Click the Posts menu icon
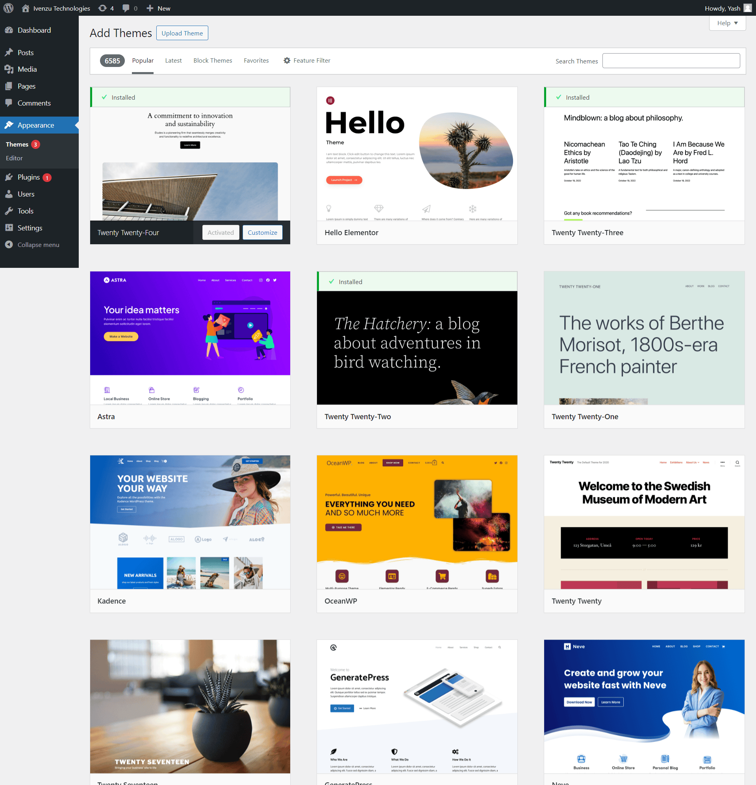This screenshot has height=785, width=756. point(11,52)
